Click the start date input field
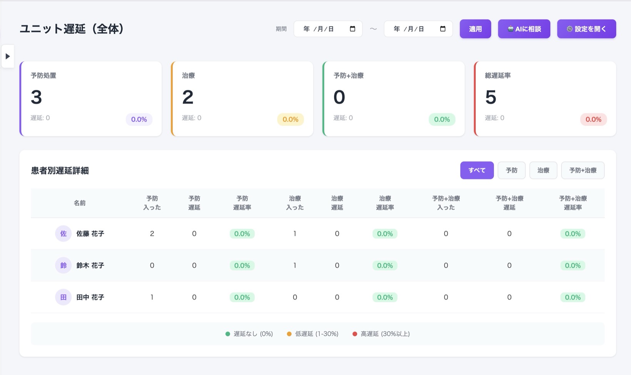 tap(328, 29)
